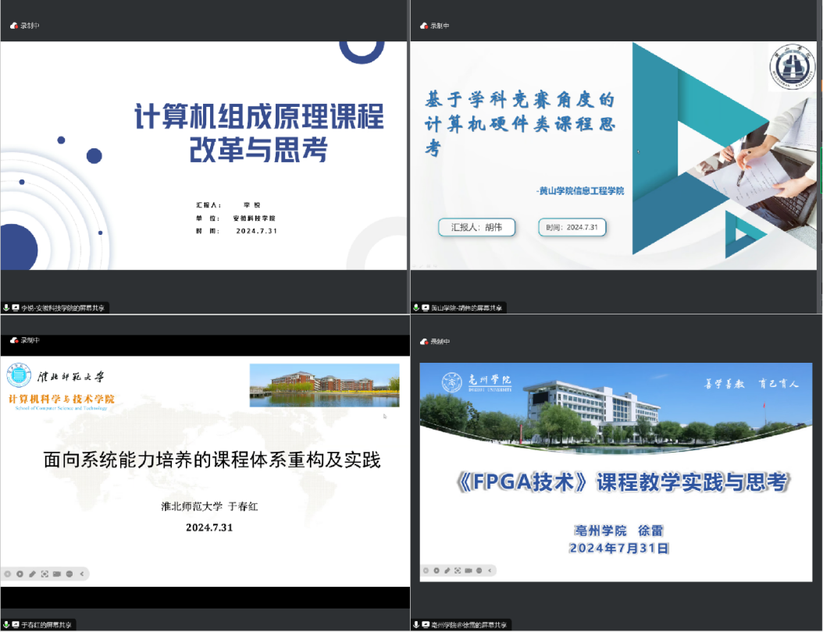Click the microphone icon for 于春红
The image size is (823, 632).
point(6,625)
